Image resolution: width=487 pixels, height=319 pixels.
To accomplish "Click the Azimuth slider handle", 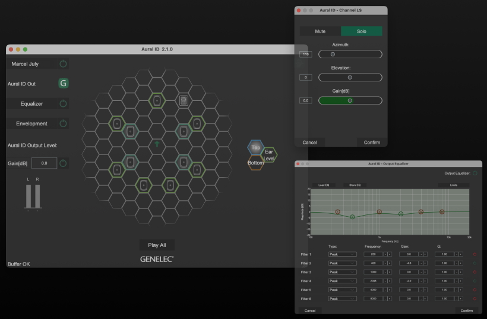I will click(x=333, y=54).
